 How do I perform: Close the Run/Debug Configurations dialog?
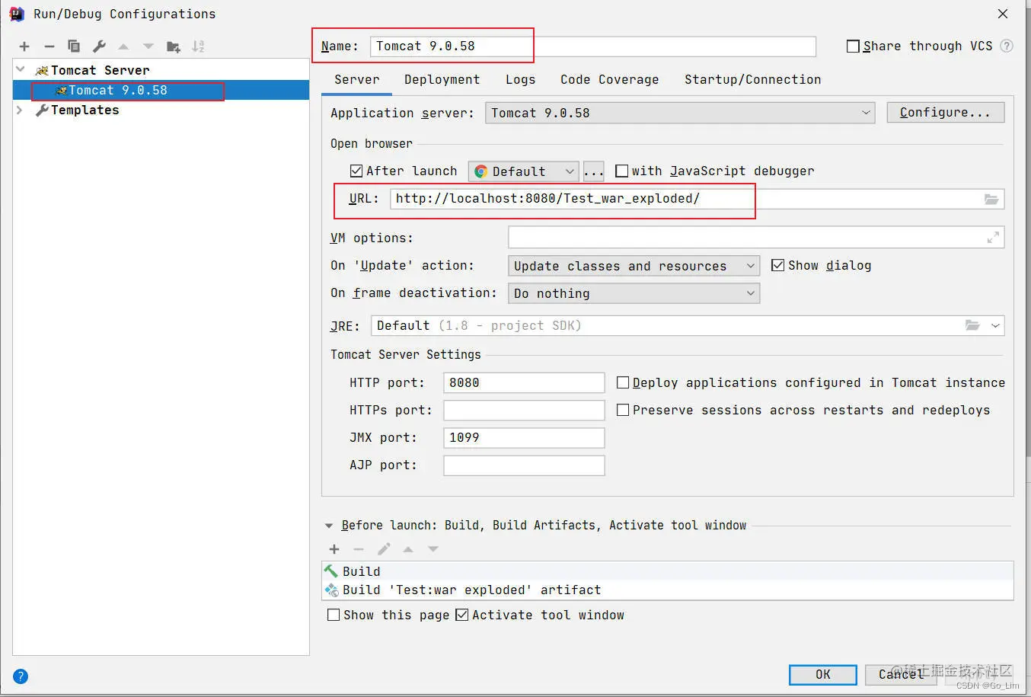point(1002,14)
